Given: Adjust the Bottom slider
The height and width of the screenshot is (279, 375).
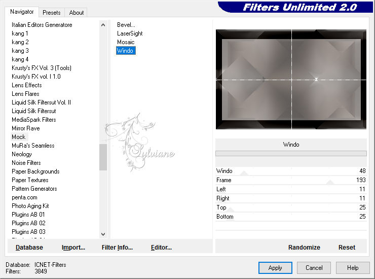Looking at the screenshot, I should pyautogui.click(x=291, y=217).
